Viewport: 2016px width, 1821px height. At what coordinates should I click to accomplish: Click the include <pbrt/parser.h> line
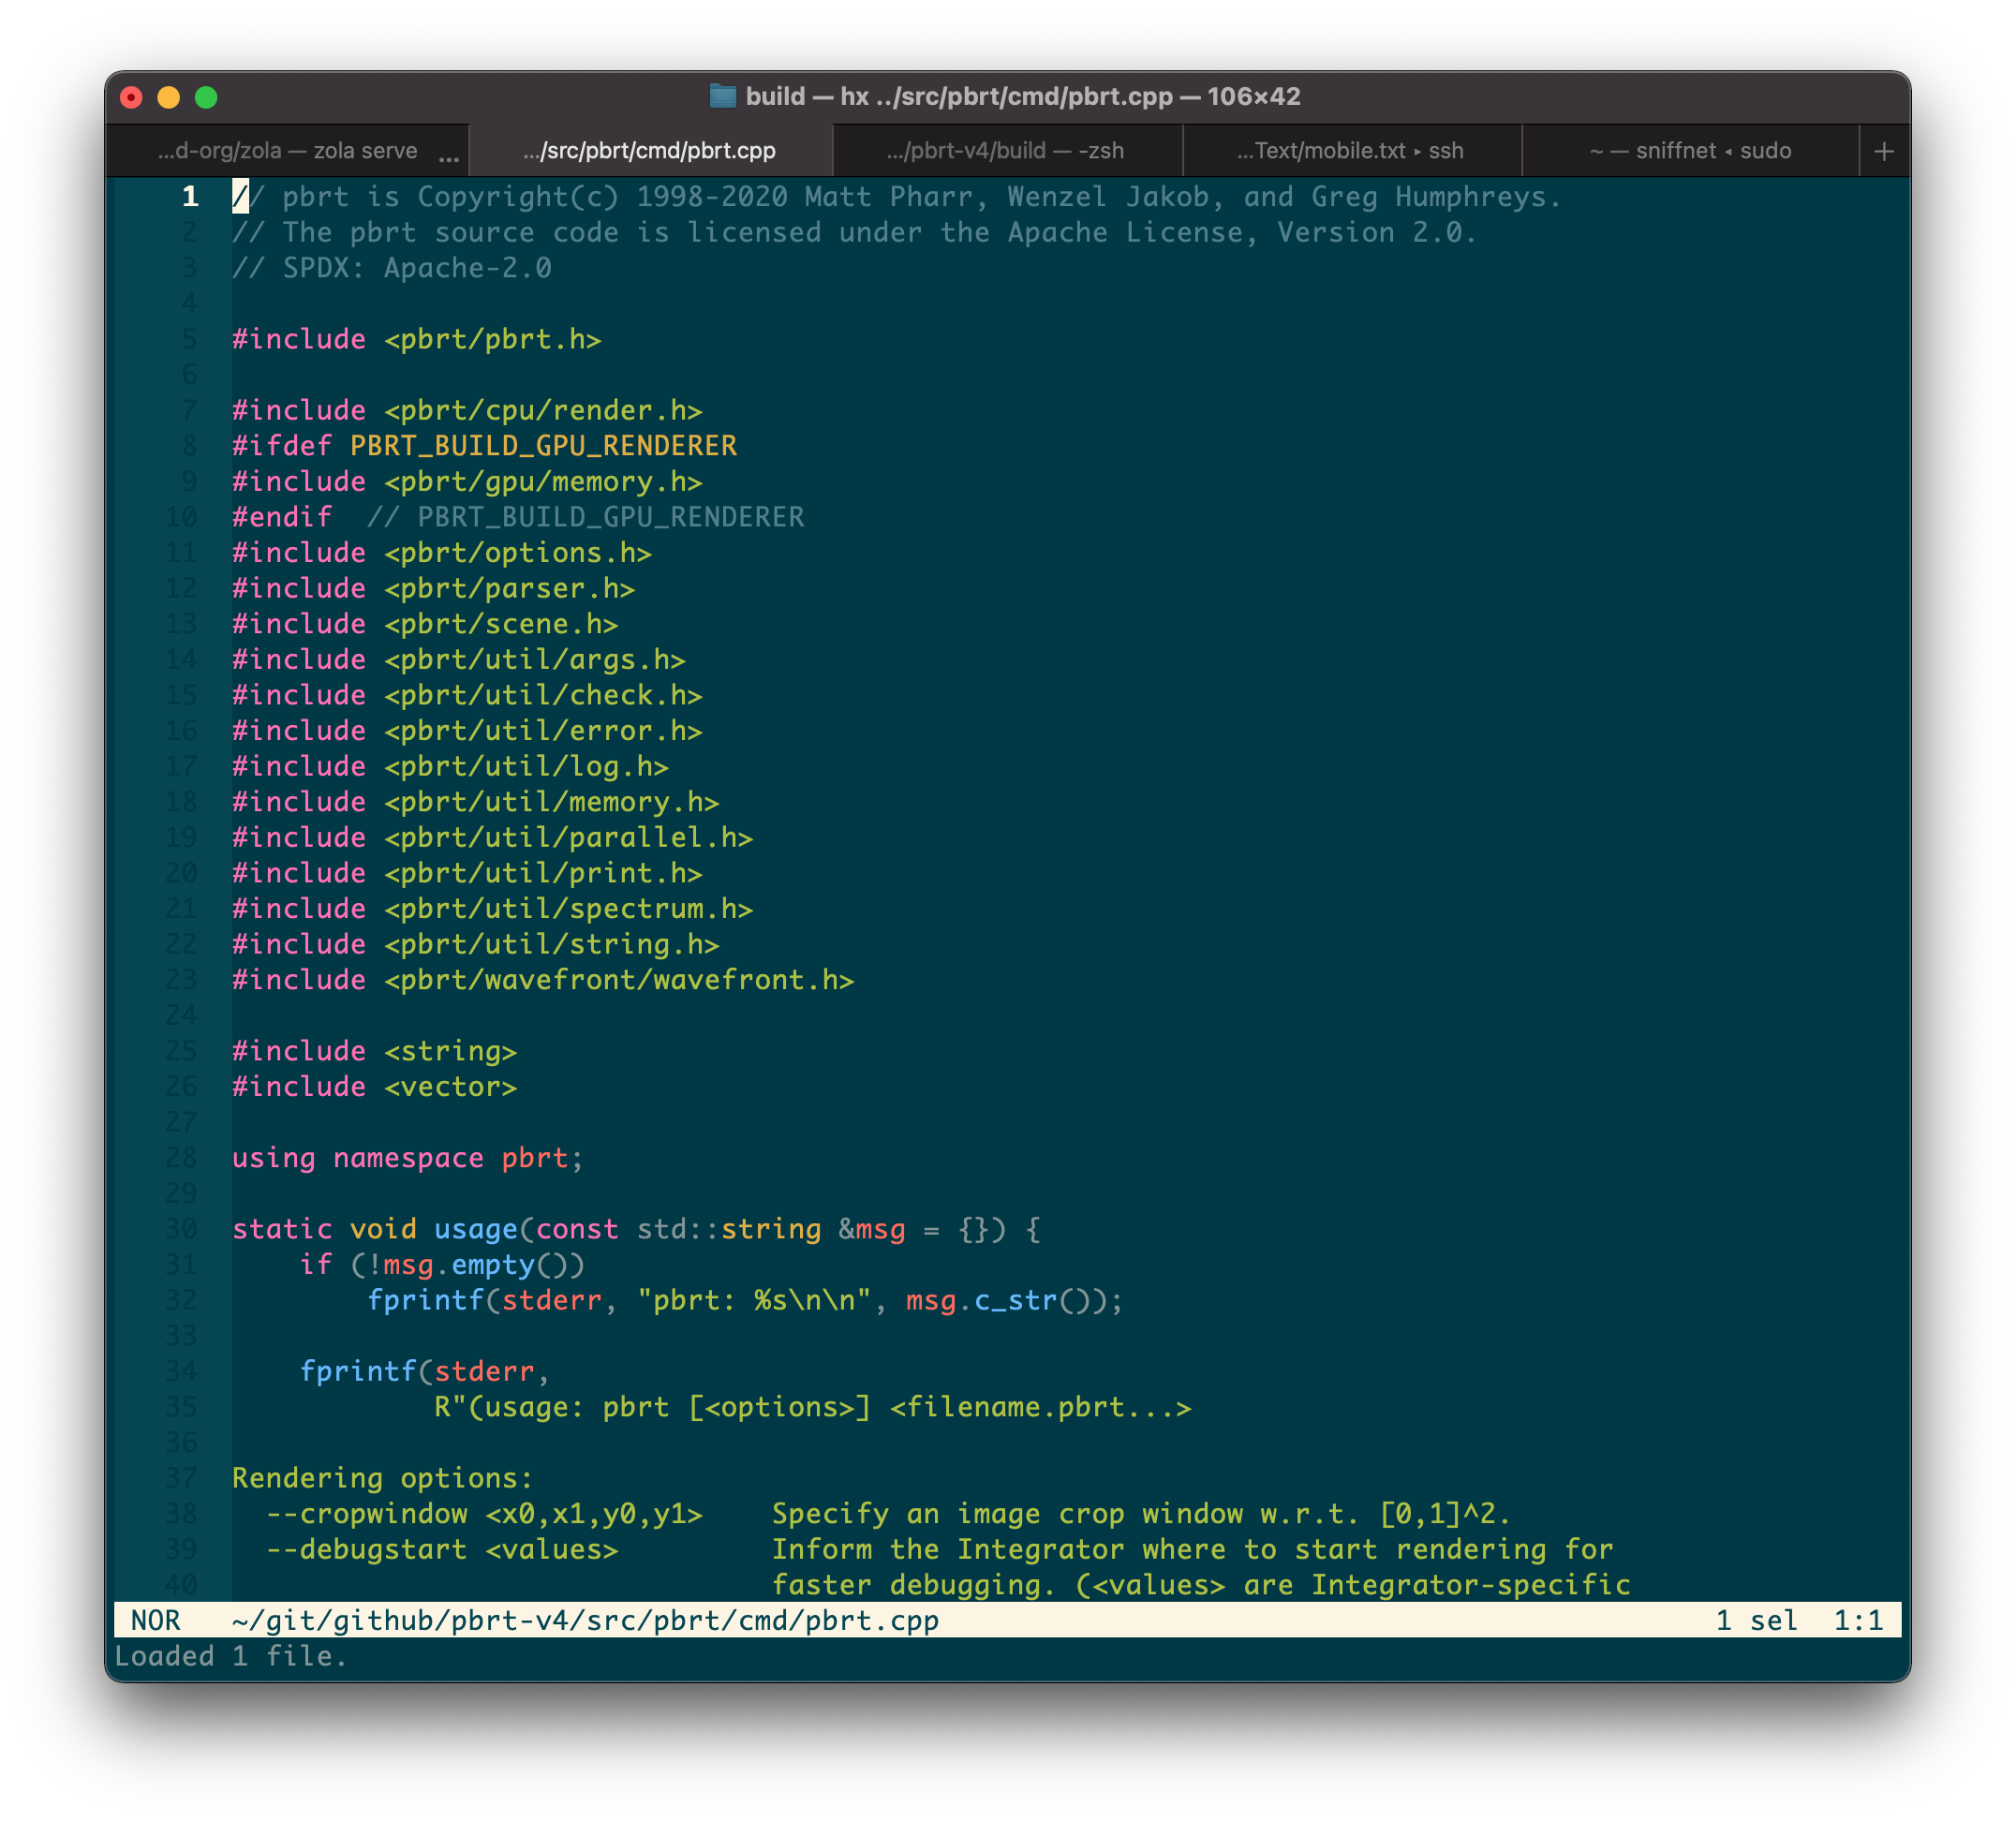tap(434, 588)
